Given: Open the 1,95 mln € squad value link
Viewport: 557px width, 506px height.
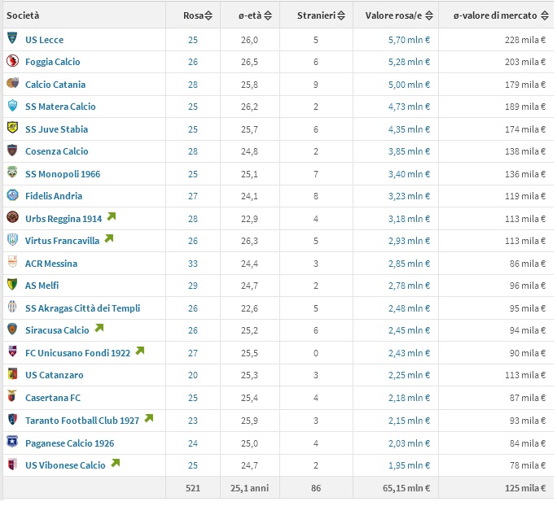Looking at the screenshot, I should point(409,465).
